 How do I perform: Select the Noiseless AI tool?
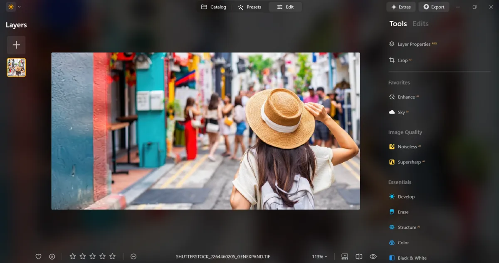coord(407,146)
